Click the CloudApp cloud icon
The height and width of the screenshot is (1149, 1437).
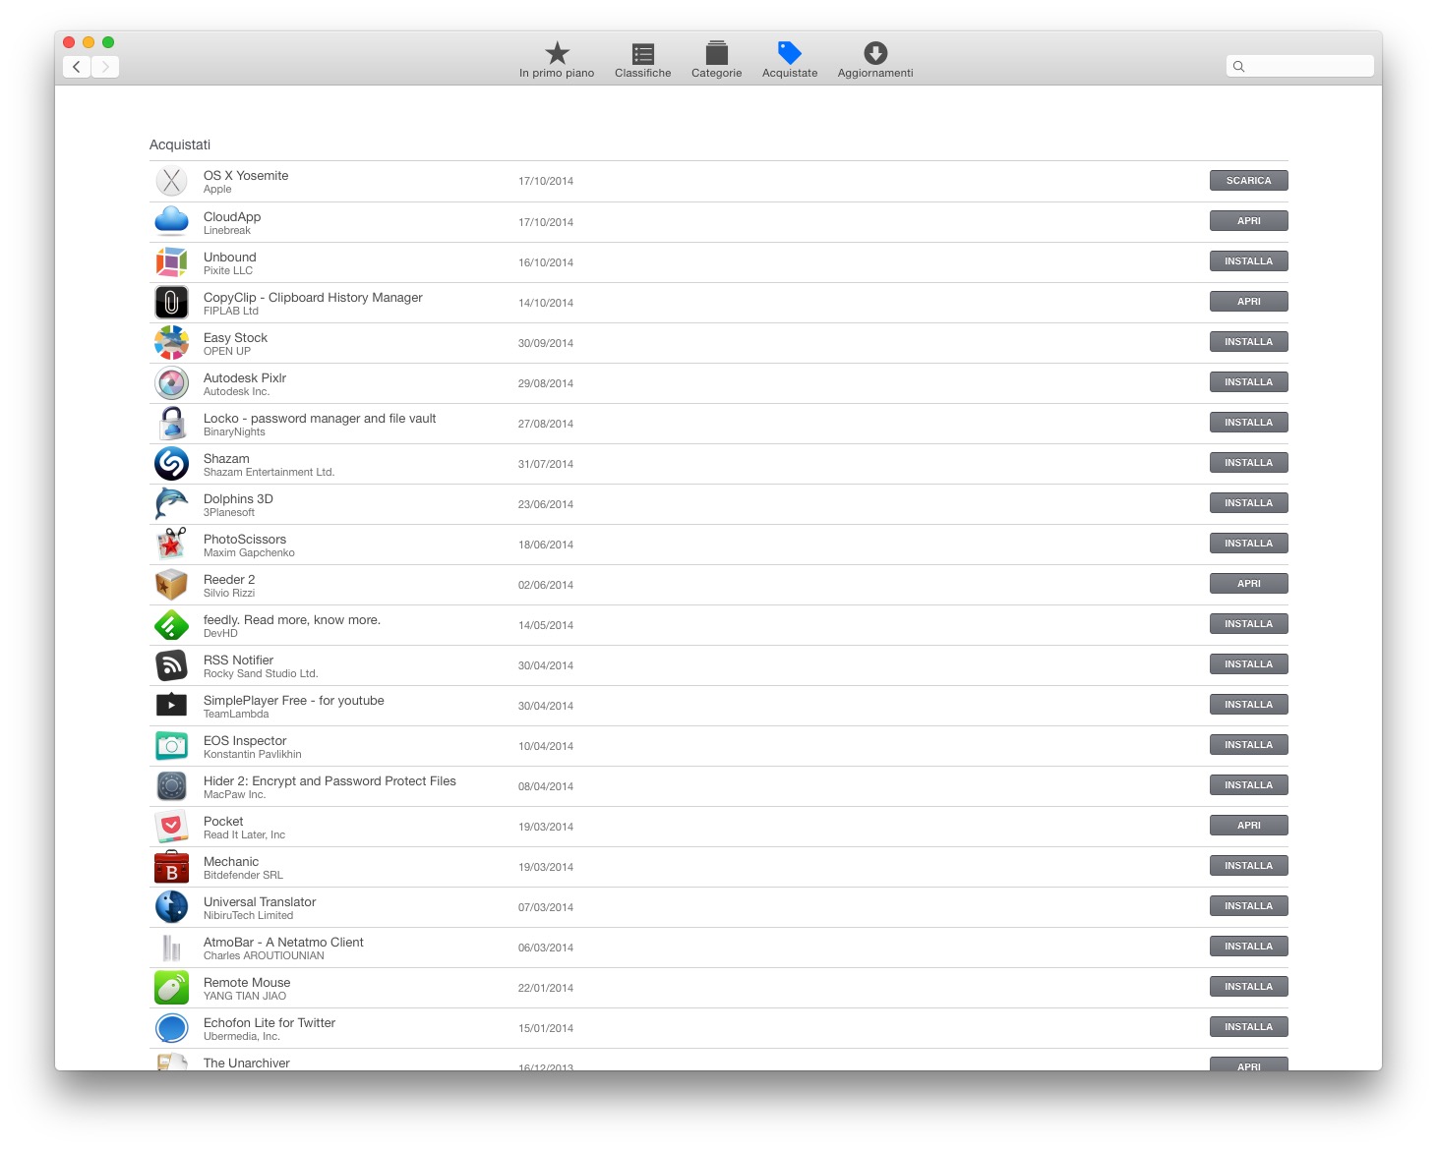(x=171, y=221)
